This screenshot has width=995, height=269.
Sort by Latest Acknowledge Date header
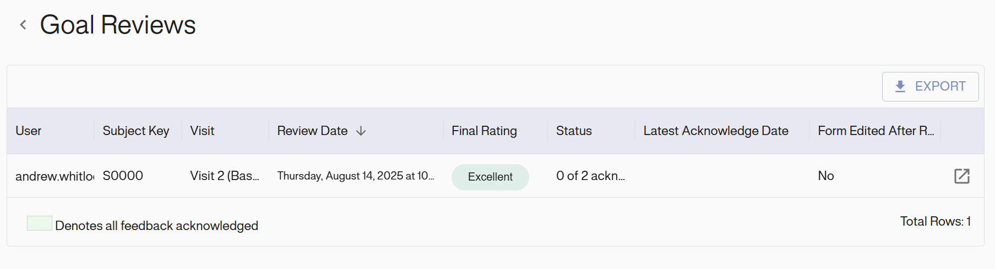click(x=715, y=131)
